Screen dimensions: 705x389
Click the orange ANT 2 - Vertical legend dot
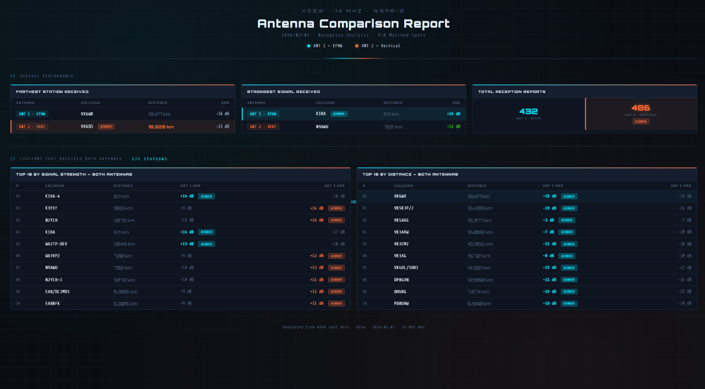click(357, 46)
